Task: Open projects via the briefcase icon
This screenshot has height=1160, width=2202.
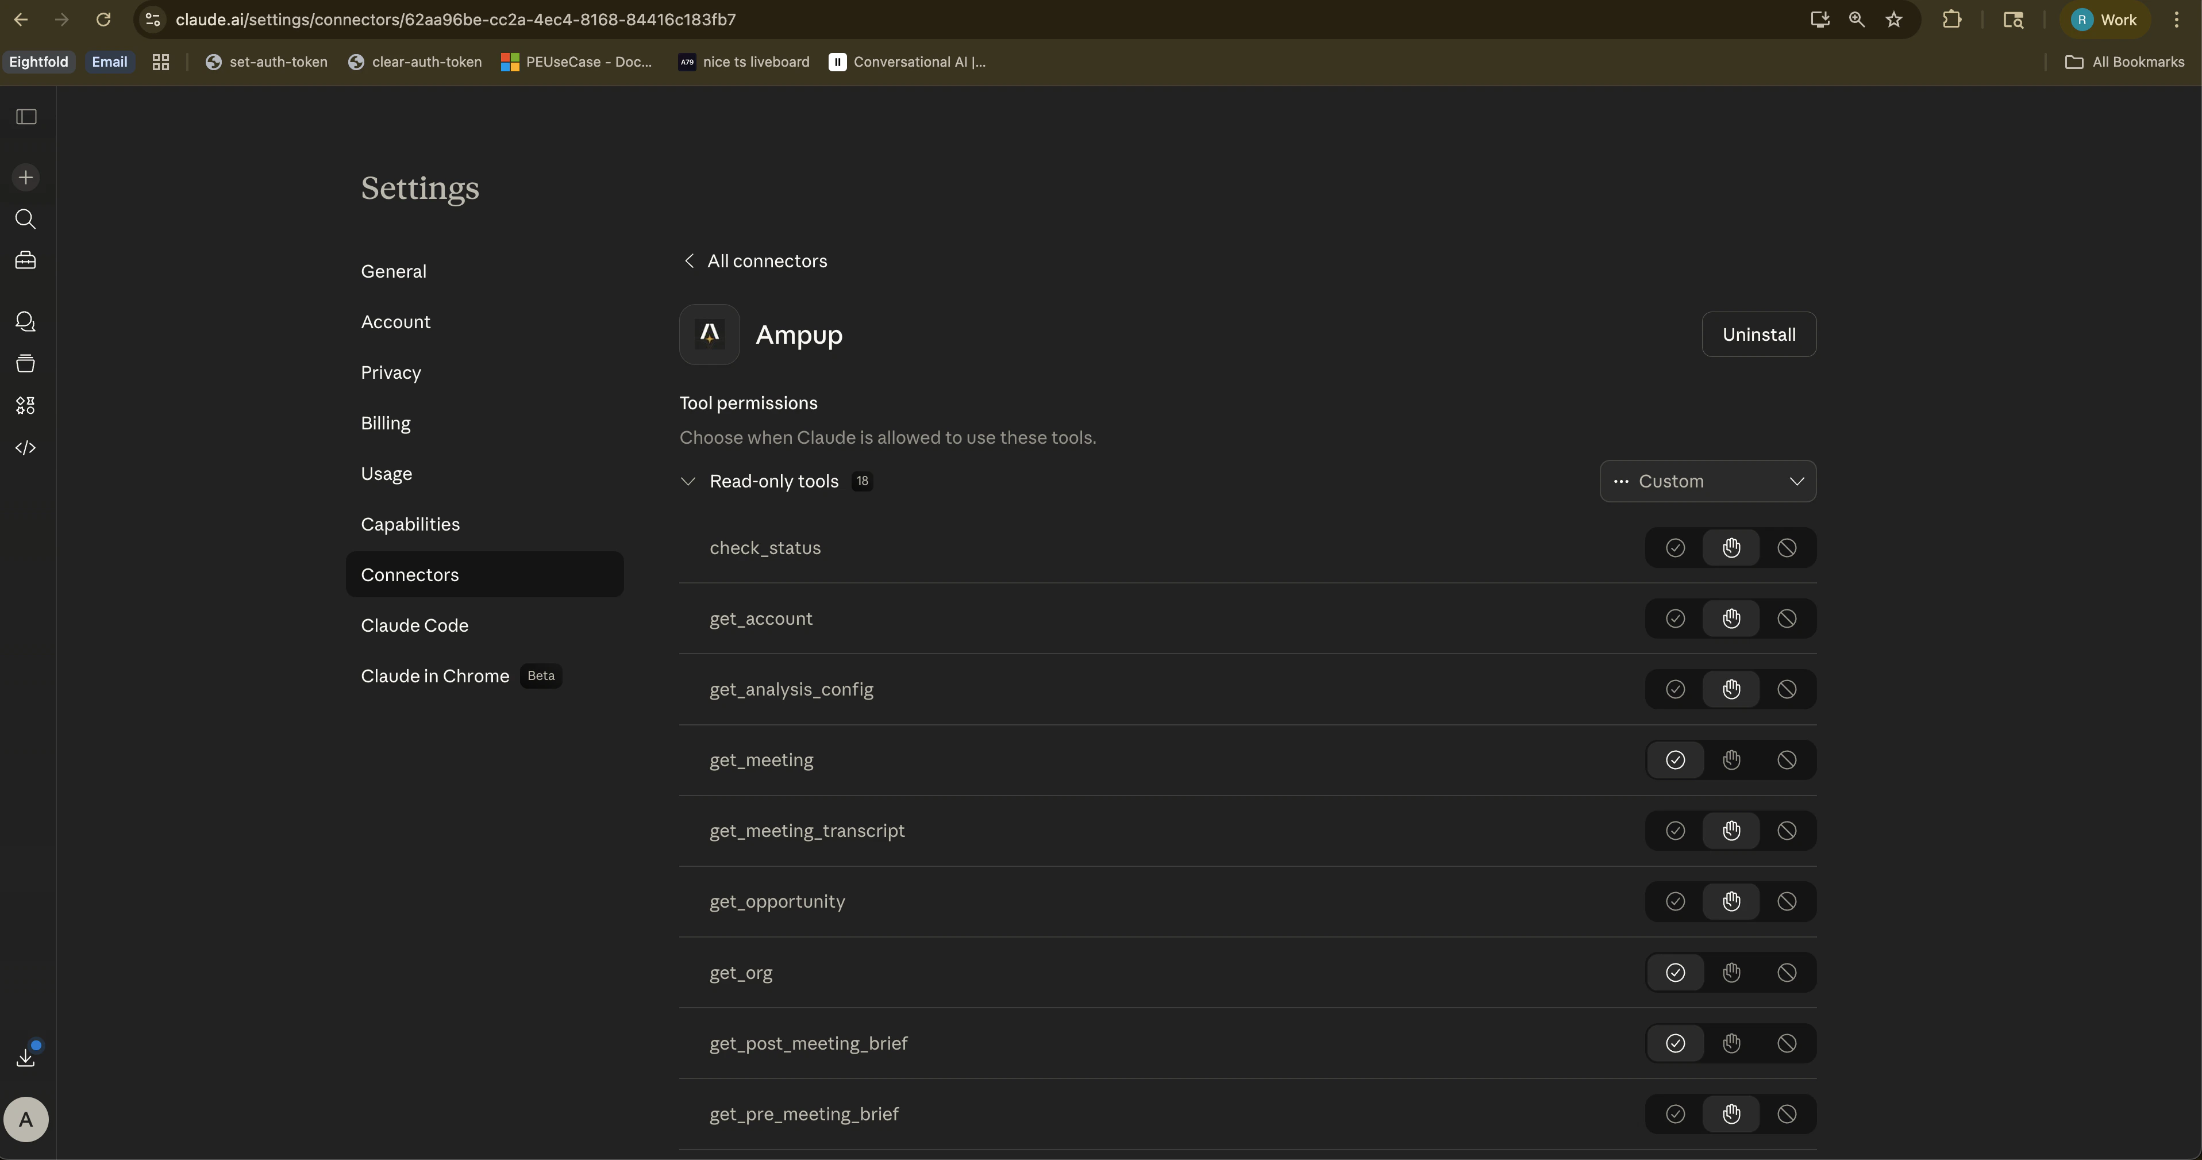Action: 25,260
